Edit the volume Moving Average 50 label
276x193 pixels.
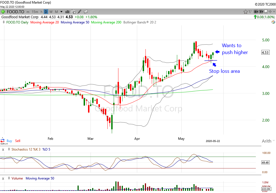(x=40, y=178)
